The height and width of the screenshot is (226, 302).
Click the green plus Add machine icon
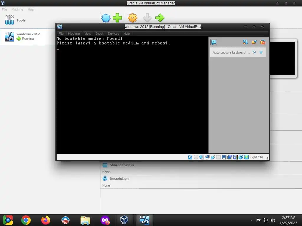[117, 18]
